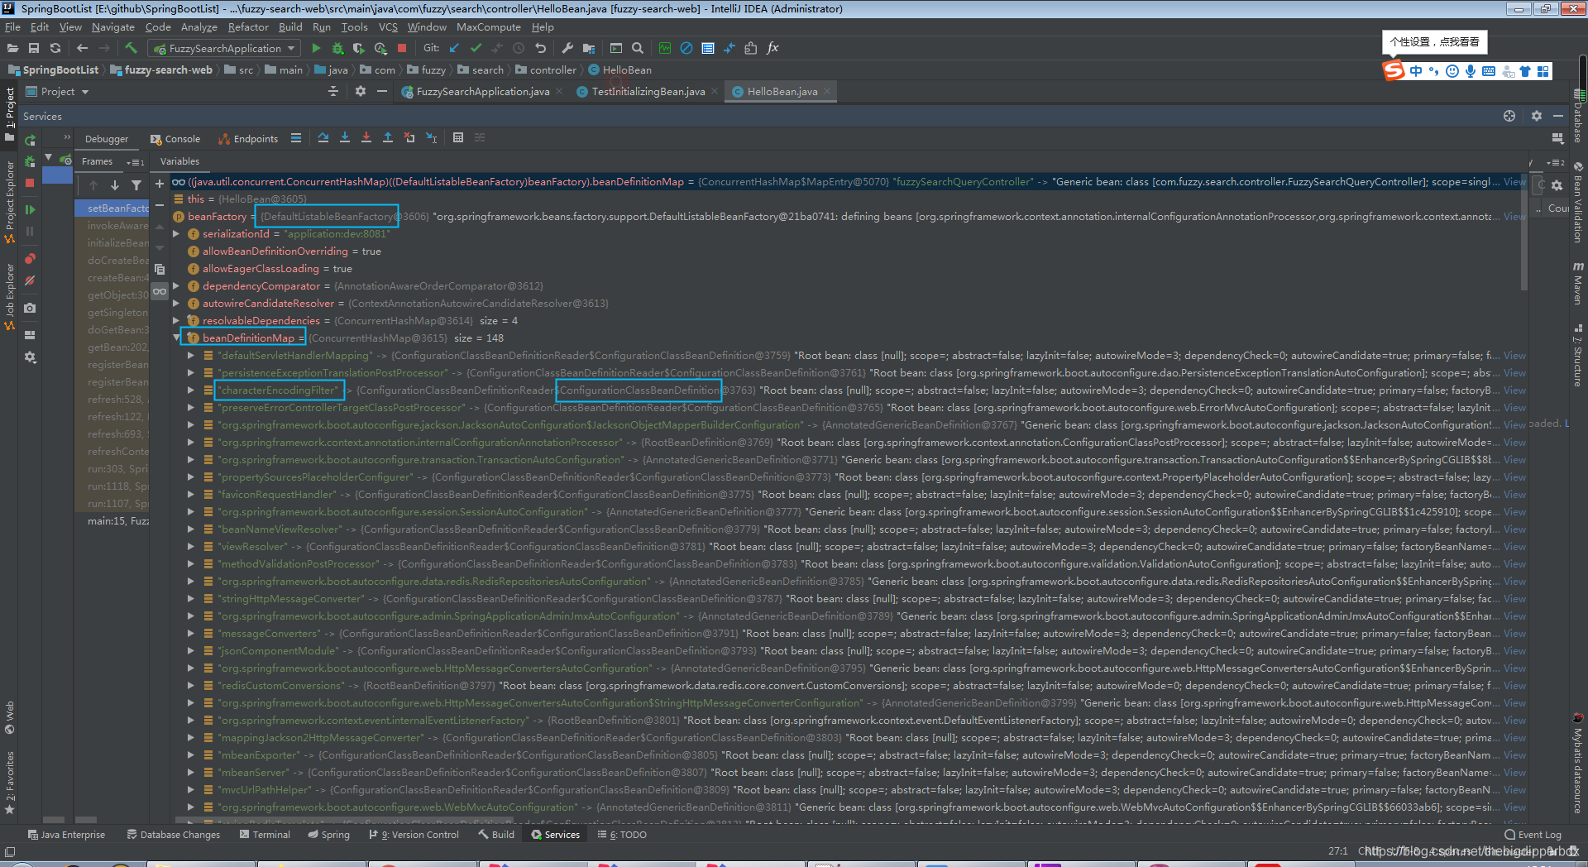This screenshot has height=867, width=1588.
Task: Click the Synchronize refresh icon in the toolbar
Action: (55, 48)
